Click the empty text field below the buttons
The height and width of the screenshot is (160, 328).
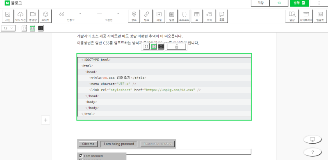(164, 152)
